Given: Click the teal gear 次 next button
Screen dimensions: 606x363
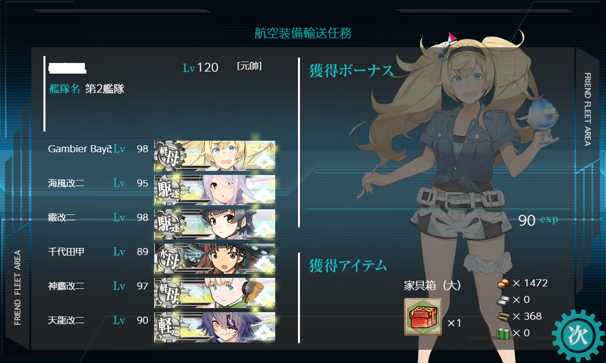Looking at the screenshot, I should (578, 335).
